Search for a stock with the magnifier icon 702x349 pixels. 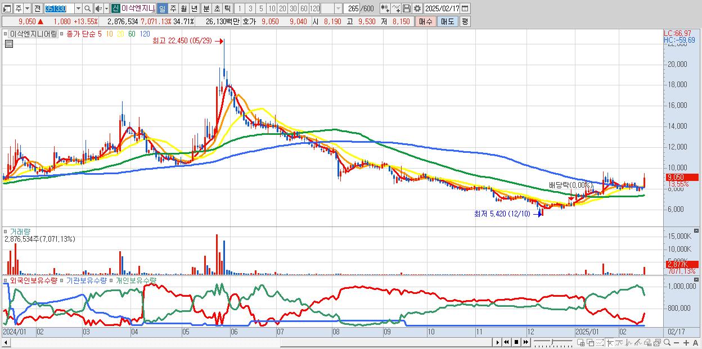click(88, 8)
